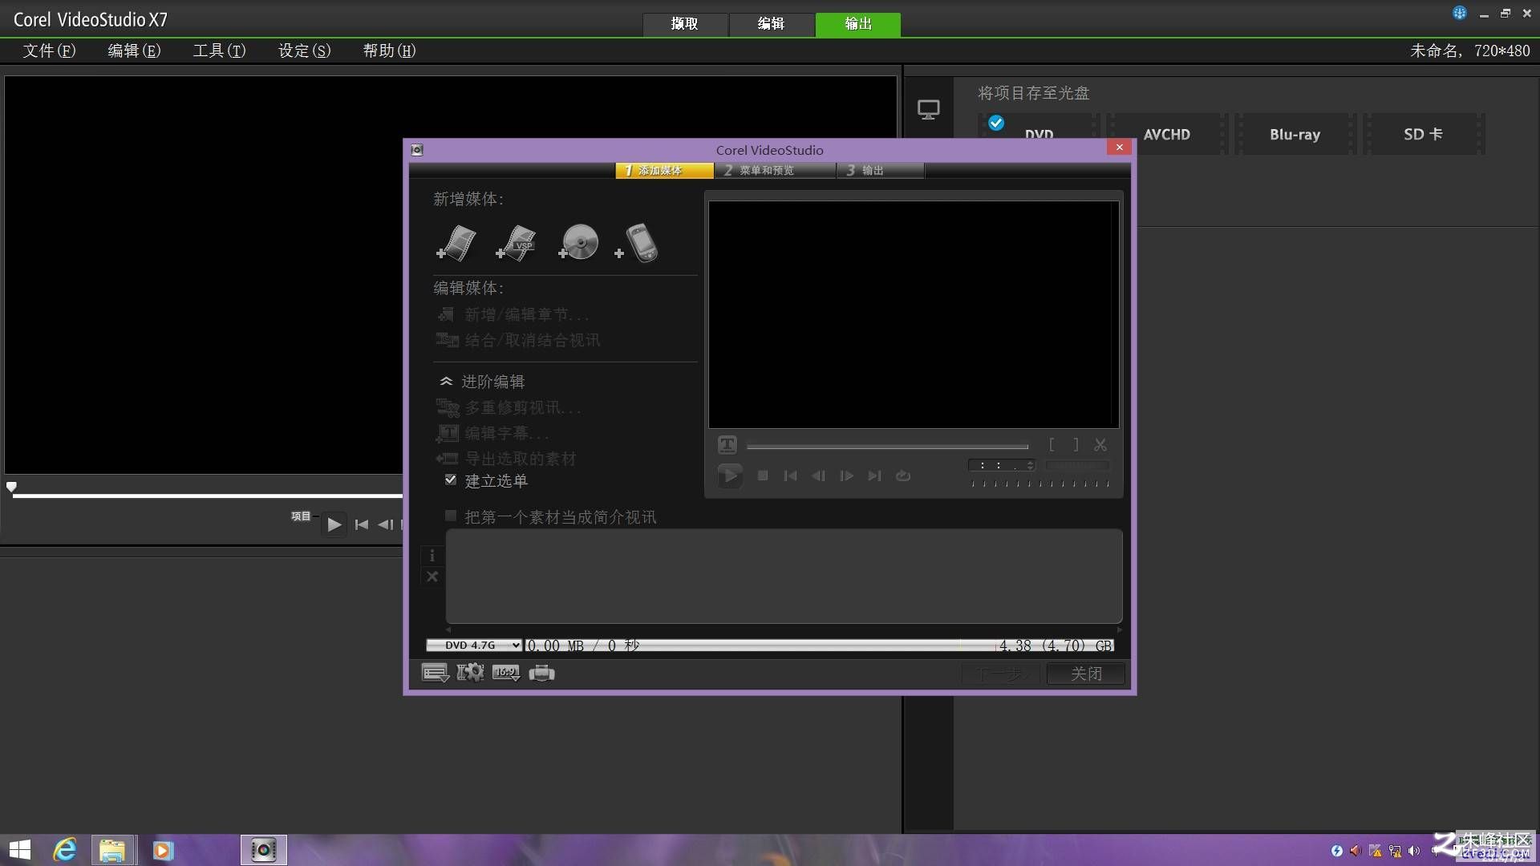The width and height of the screenshot is (1540, 866).
Task: Click the title icon beside preview scrubber
Action: [727, 444]
